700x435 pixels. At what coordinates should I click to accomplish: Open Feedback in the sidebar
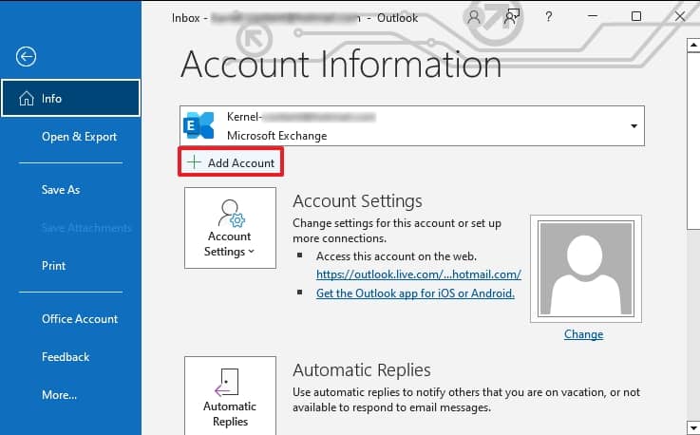pos(66,357)
